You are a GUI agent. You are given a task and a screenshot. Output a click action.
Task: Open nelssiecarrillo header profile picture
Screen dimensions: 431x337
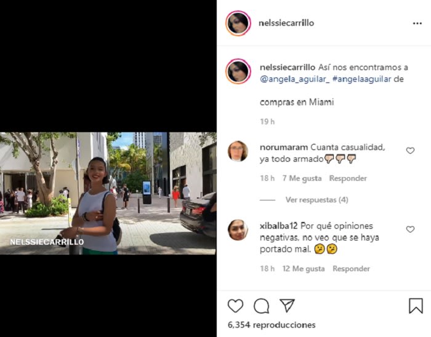(238, 23)
